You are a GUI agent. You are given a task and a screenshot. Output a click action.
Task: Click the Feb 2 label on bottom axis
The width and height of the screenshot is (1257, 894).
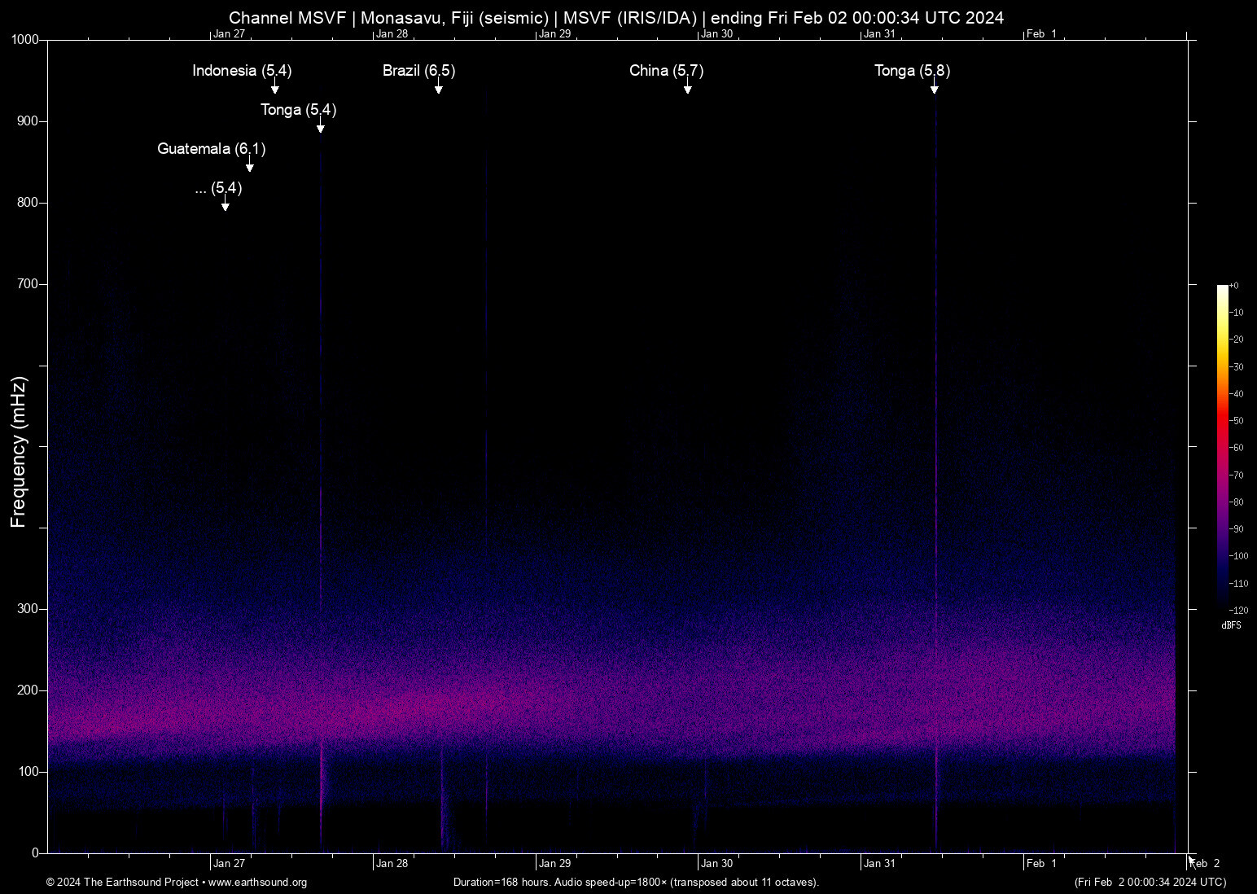(x=1205, y=864)
